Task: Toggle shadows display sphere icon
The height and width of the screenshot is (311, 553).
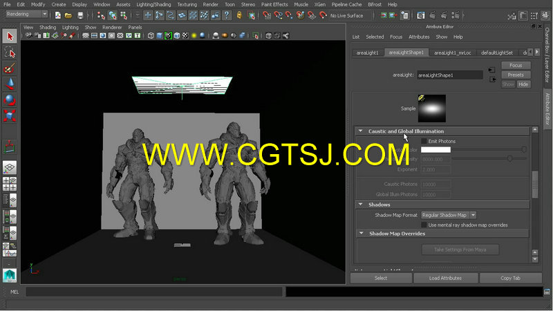Action: [203, 36]
